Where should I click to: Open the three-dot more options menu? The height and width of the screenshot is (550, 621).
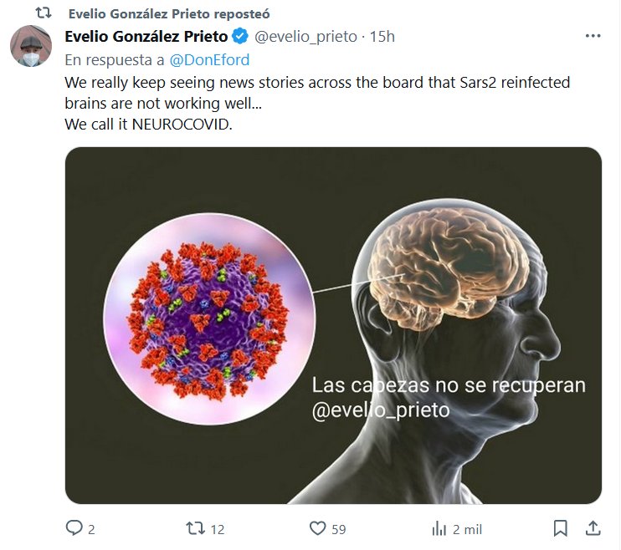(593, 37)
